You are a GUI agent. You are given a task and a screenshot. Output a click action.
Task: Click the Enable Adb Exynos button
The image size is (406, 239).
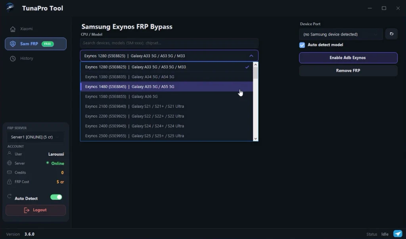pyautogui.click(x=348, y=58)
